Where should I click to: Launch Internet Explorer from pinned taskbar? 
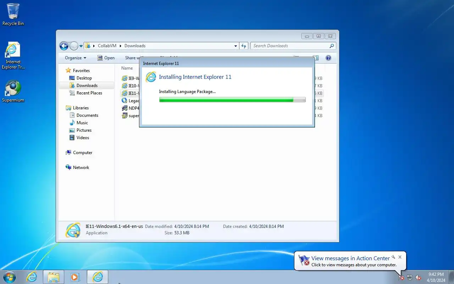point(32,277)
